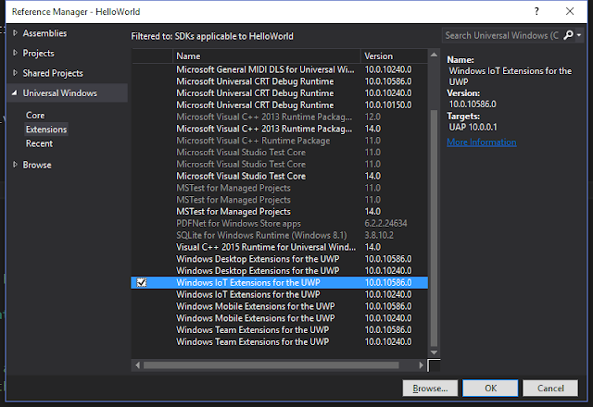593x407 pixels.
Task: Select Windows Mobile Extensions for the UWP 10.0.10240.0
Action: tap(280, 318)
